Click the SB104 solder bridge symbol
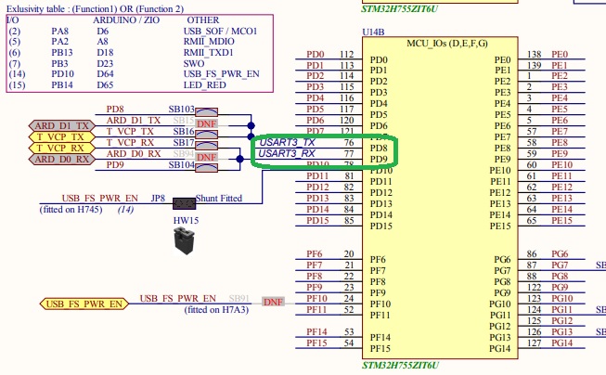The image size is (606, 375). click(206, 167)
